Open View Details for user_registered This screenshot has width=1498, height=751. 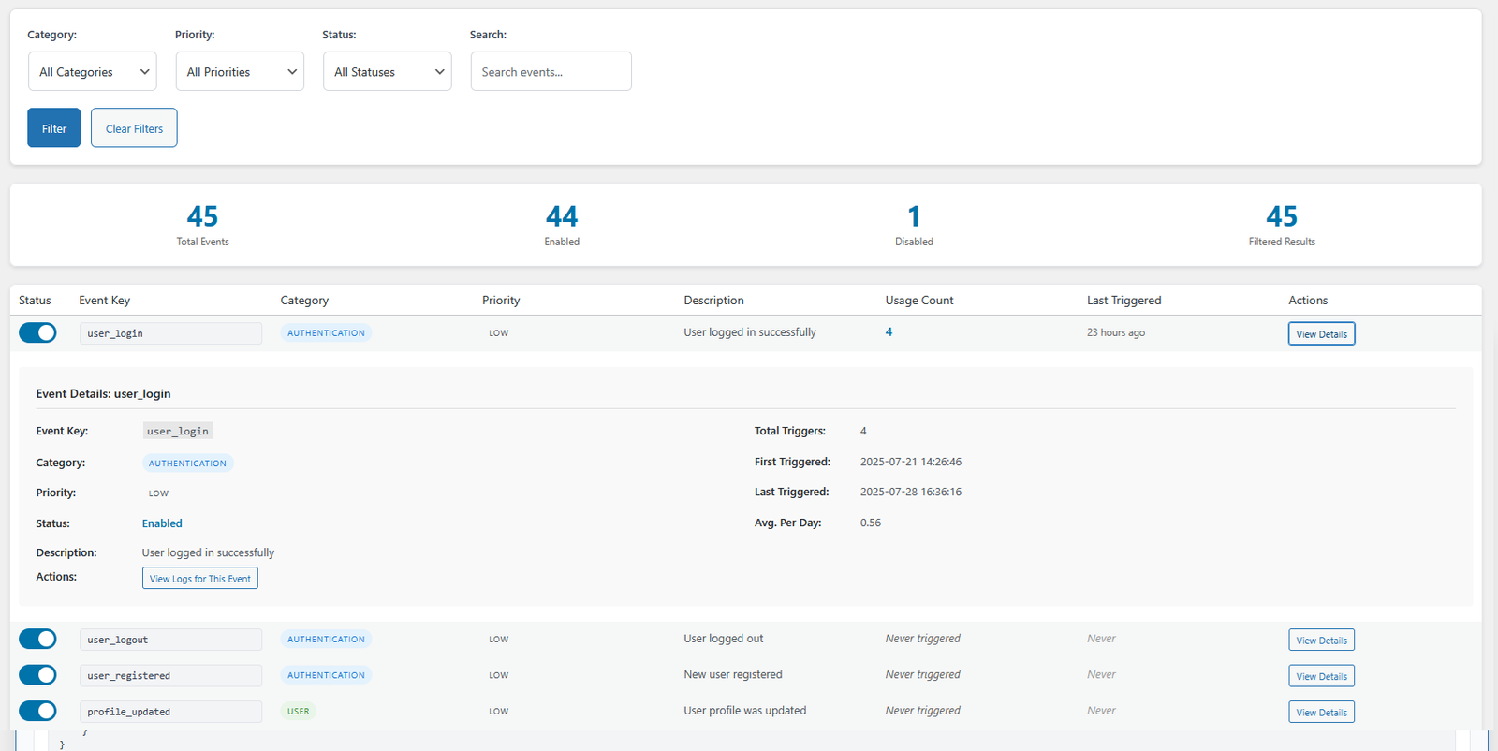pyautogui.click(x=1321, y=675)
